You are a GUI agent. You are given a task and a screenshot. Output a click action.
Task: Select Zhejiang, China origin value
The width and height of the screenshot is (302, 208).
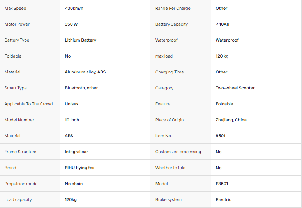click(x=231, y=120)
